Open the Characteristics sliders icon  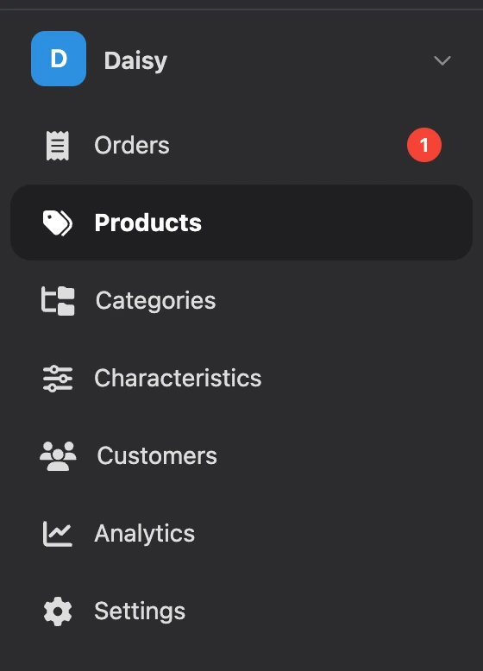coord(58,379)
